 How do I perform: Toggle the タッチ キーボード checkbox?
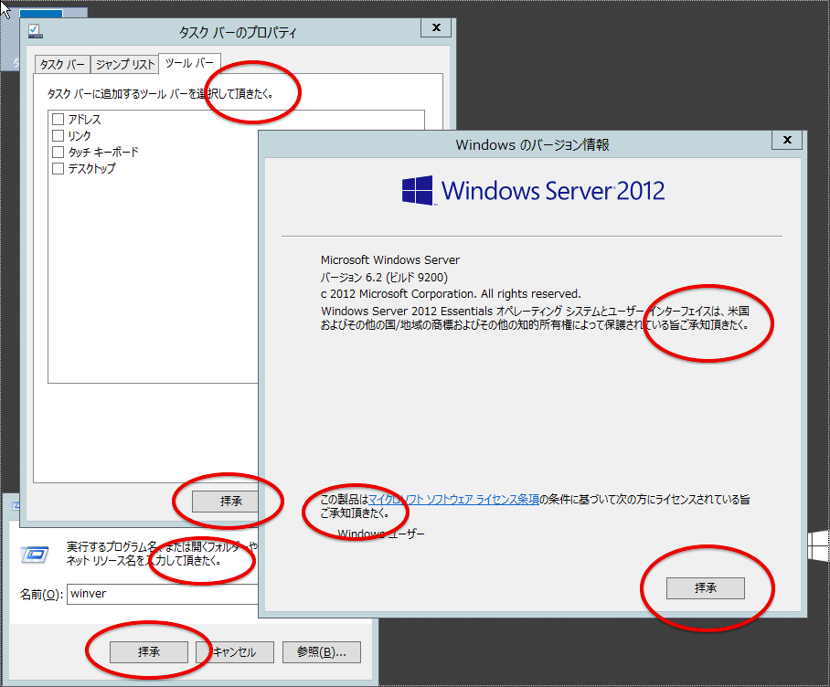point(59,153)
